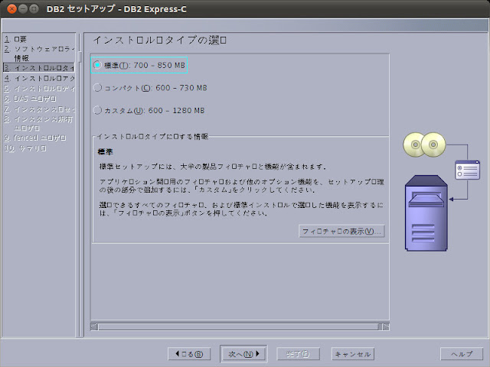The width and height of the screenshot is (490, 367).
Task: Click right arrow of horizontal scrollbar
Action: [x=386, y=326]
